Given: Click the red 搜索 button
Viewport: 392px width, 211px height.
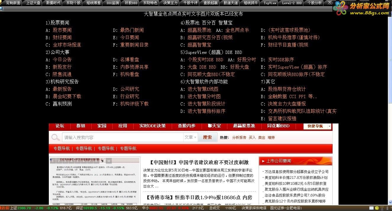Looking at the screenshot, I should 207,137.
